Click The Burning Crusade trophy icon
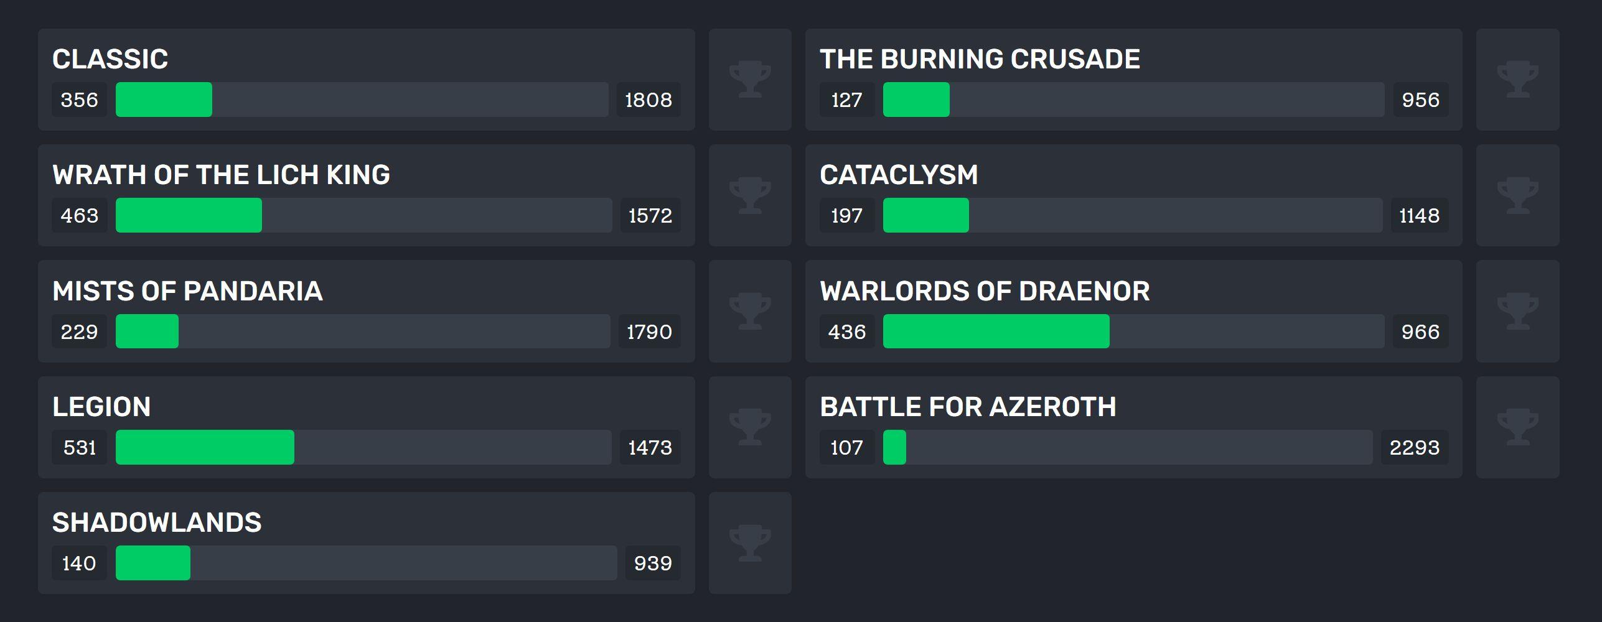The image size is (1602, 622). 1517,79
